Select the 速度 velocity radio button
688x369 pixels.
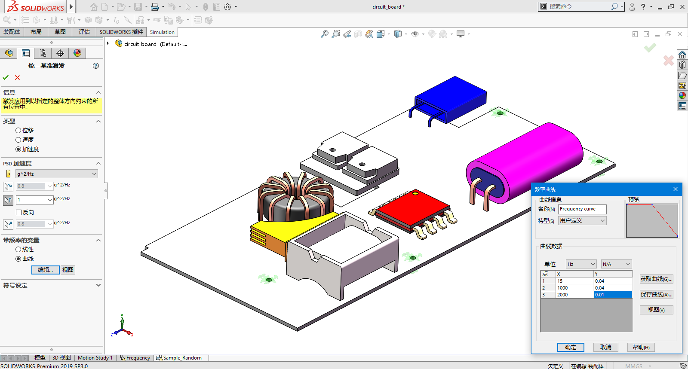(x=18, y=140)
